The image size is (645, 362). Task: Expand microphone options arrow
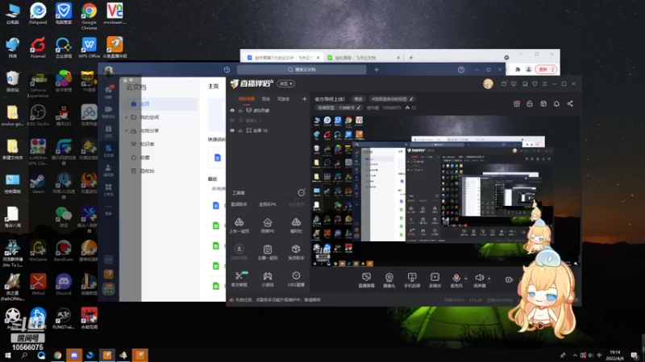pyautogui.click(x=466, y=278)
